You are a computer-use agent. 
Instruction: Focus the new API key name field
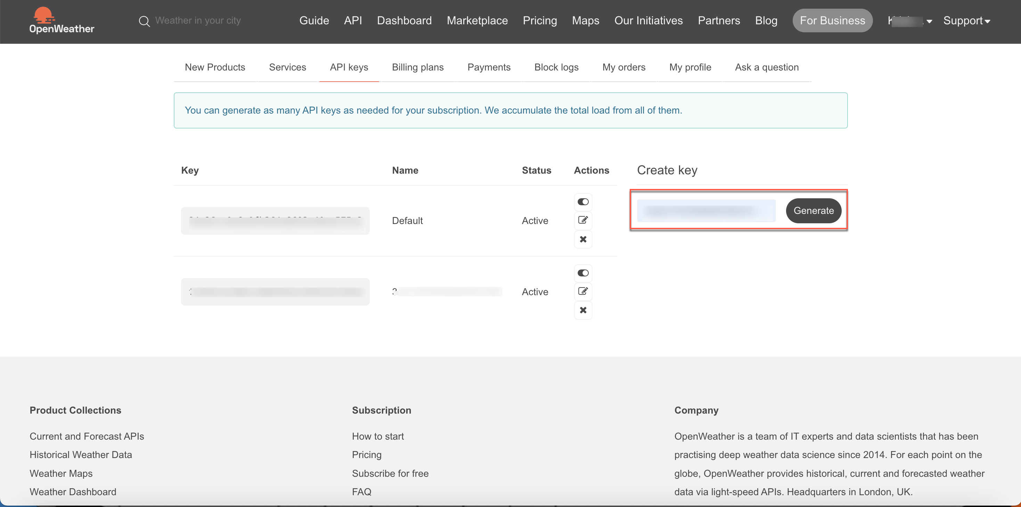pos(706,211)
